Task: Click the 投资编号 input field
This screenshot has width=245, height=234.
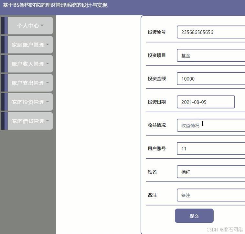Action: click(x=211, y=32)
